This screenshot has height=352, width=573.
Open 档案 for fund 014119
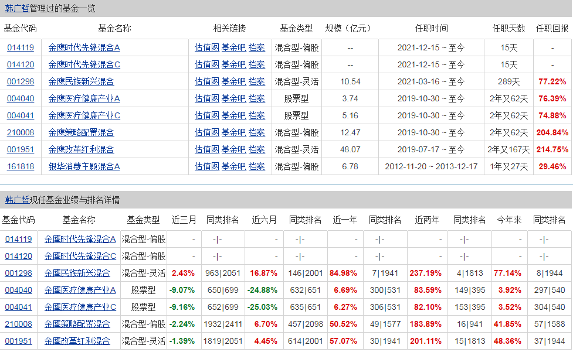coord(256,47)
